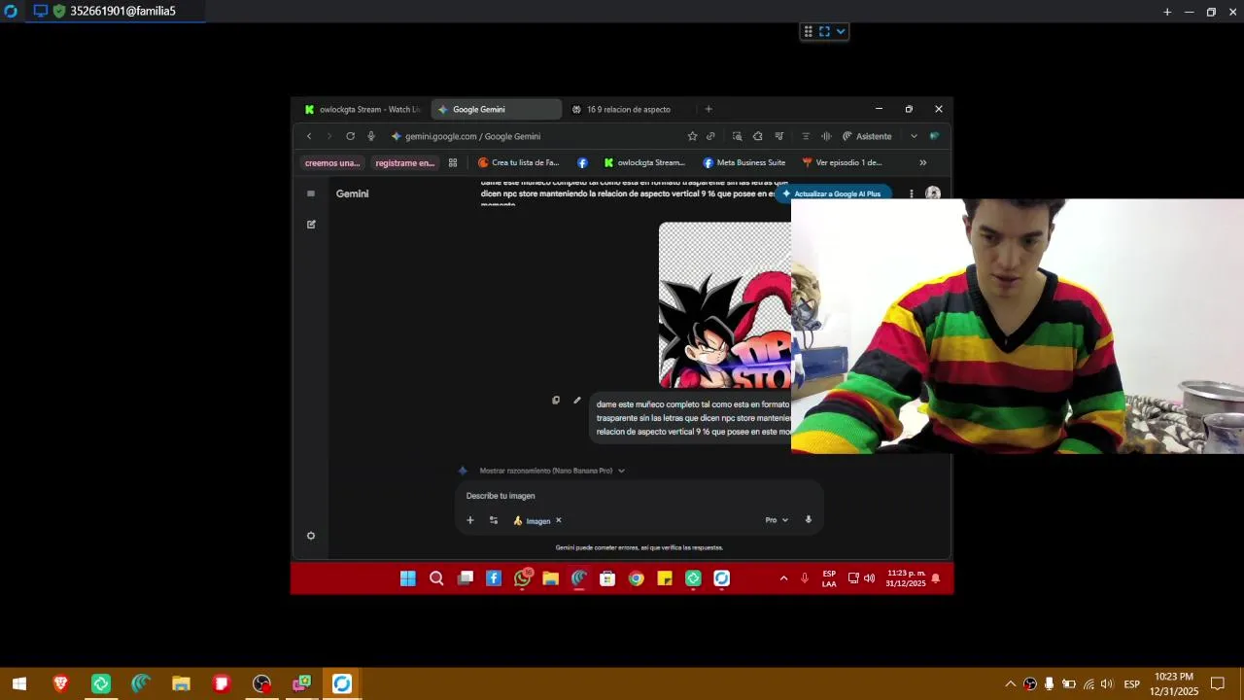Remove the Imagen tool chip with X
This screenshot has height=700, width=1244.
click(x=558, y=520)
